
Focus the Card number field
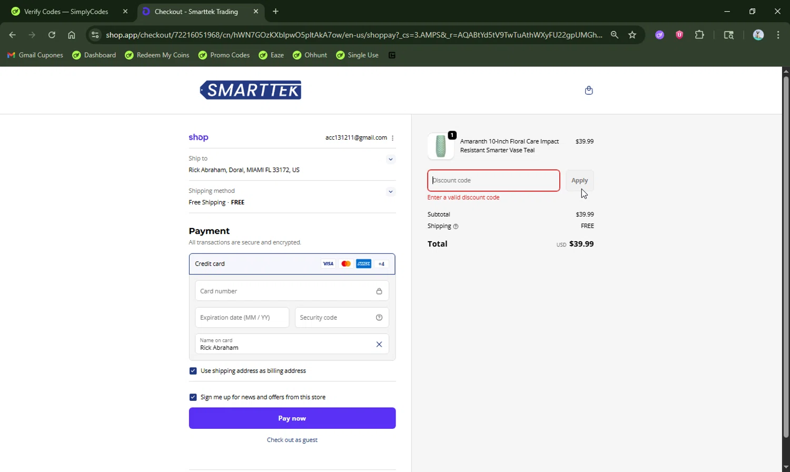(x=292, y=291)
